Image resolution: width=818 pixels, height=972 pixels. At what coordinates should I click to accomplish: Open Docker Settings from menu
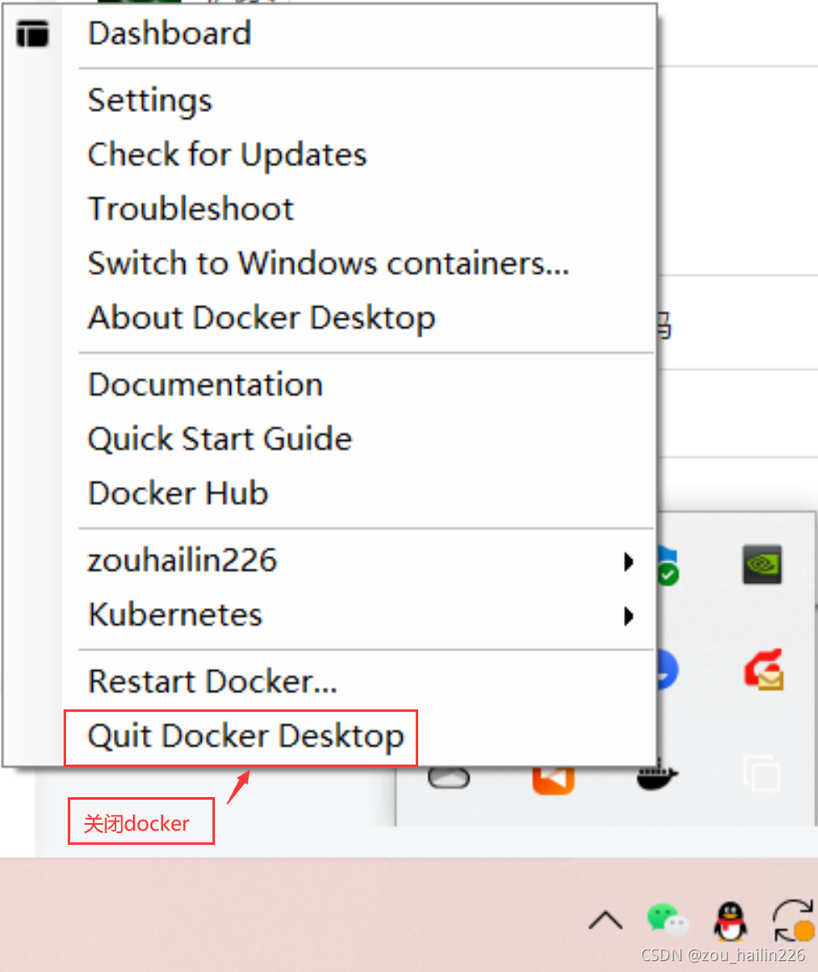(x=151, y=100)
